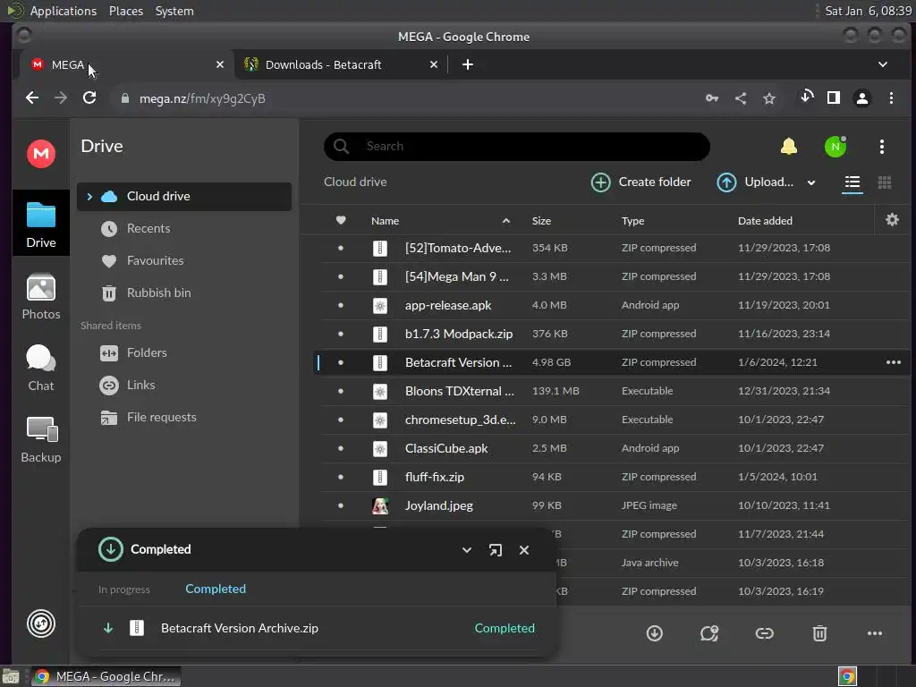The image size is (916, 687).
Task: Close the Downloads - Betacraft tab
Action: (434, 64)
